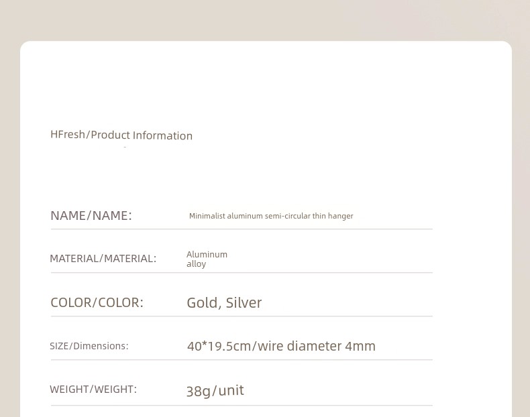Viewport: 530px width, 417px height.
Task: Select the WEIGHT/WEIGHT: label
Action: click(x=93, y=390)
